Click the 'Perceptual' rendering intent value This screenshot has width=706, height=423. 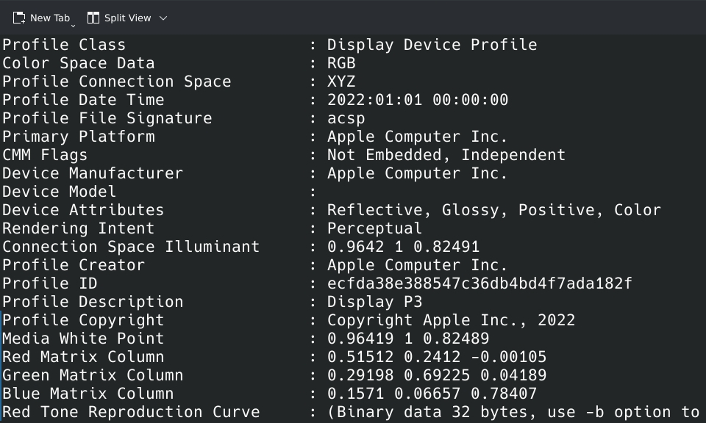click(374, 228)
